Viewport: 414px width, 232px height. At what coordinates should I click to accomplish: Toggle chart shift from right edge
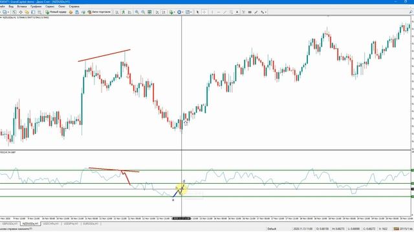click(x=164, y=12)
